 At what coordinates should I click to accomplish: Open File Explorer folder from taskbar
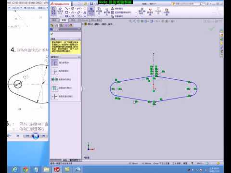tap(46, 170)
